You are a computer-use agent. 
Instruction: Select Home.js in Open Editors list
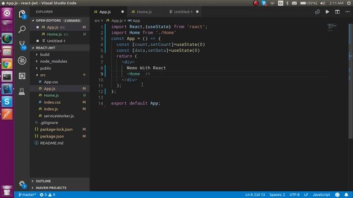tap(60, 34)
